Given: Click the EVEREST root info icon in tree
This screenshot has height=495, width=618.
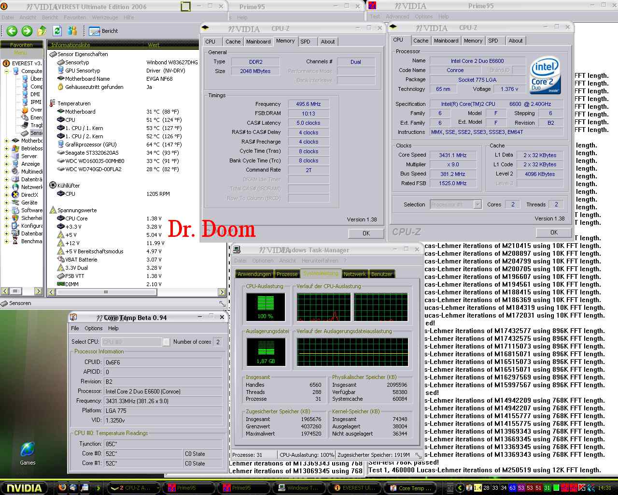Looking at the screenshot, I should 6,63.
